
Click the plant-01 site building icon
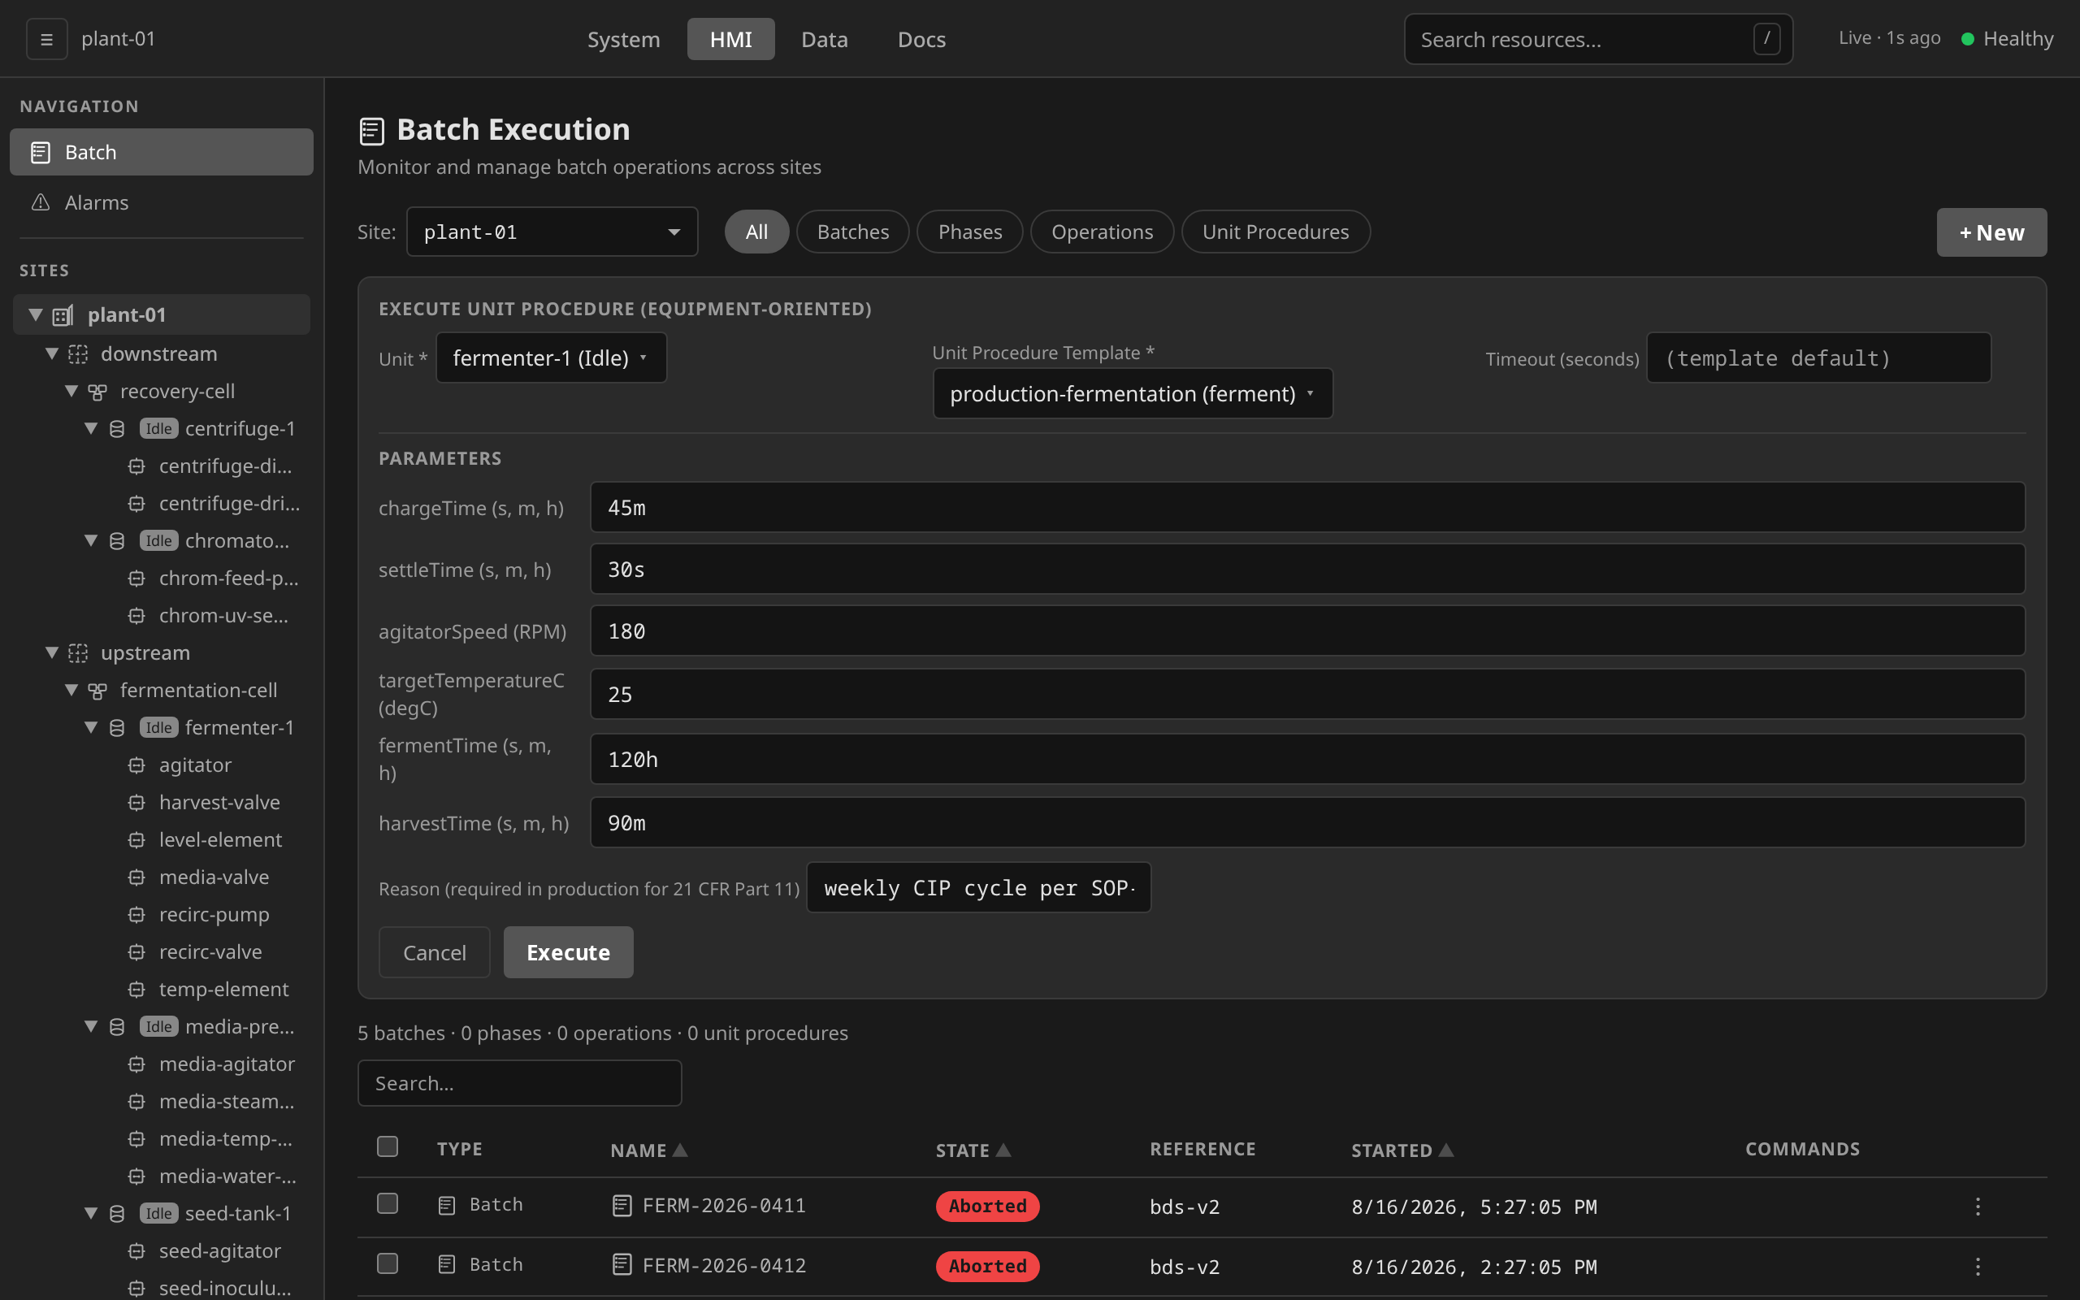tap(63, 314)
